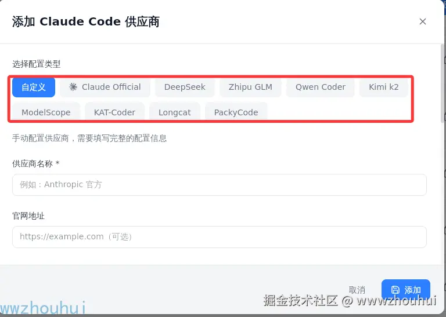Click the 取消 cancel button
Viewport: 446px width, 317px height.
click(357, 290)
